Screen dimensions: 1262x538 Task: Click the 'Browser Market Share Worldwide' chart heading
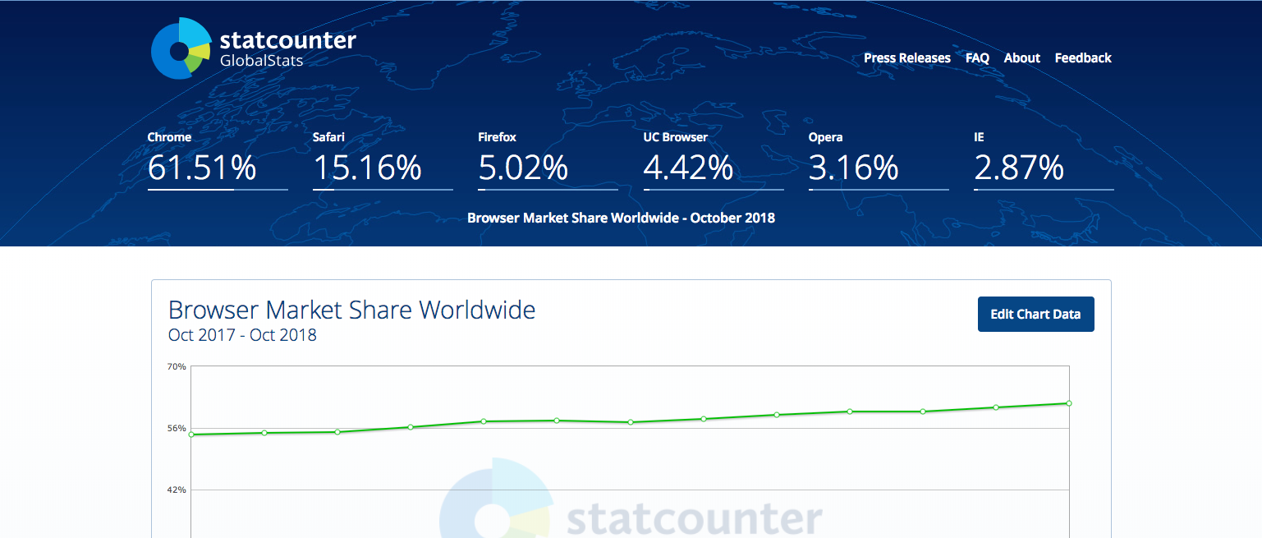351,310
